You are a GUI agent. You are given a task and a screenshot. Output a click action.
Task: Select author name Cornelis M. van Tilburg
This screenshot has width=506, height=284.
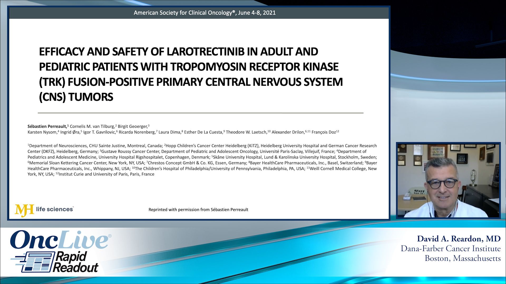point(92,126)
